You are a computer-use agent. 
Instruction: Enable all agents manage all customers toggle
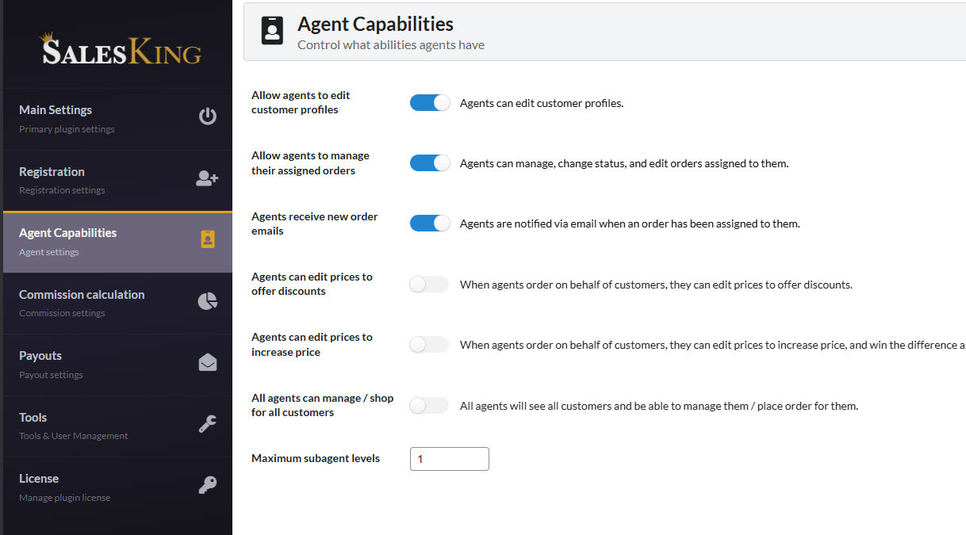(x=429, y=406)
